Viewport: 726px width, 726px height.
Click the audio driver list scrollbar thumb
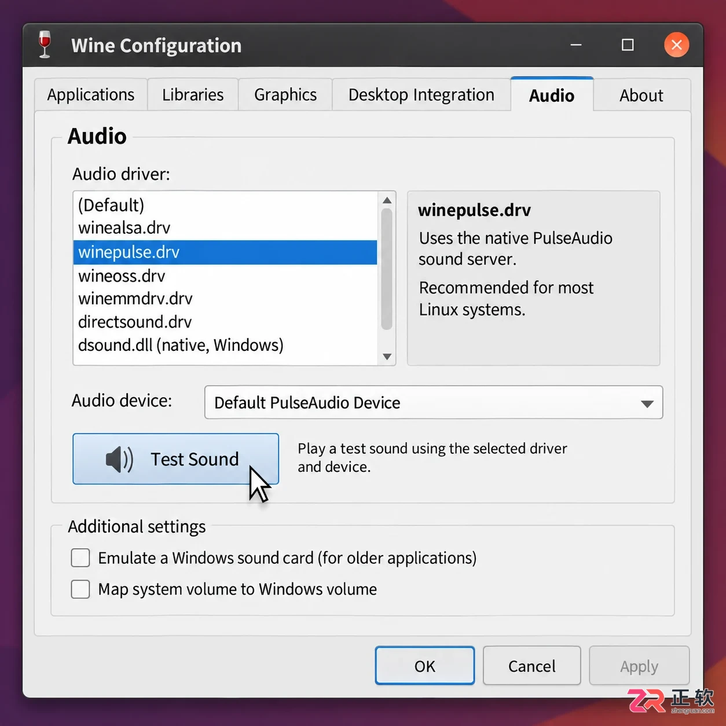coord(387,269)
